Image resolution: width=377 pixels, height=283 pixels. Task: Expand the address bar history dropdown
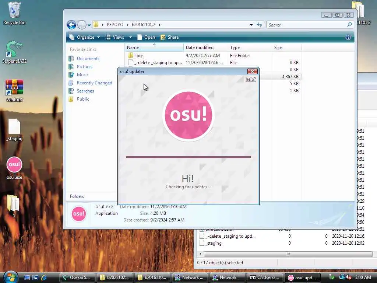pyautogui.click(x=251, y=25)
